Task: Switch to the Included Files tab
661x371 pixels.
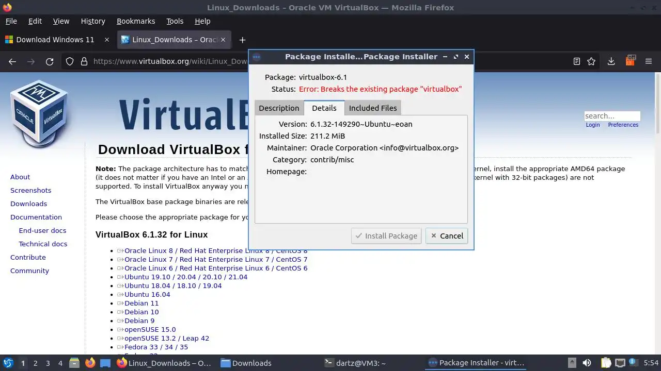Action: 373,108
